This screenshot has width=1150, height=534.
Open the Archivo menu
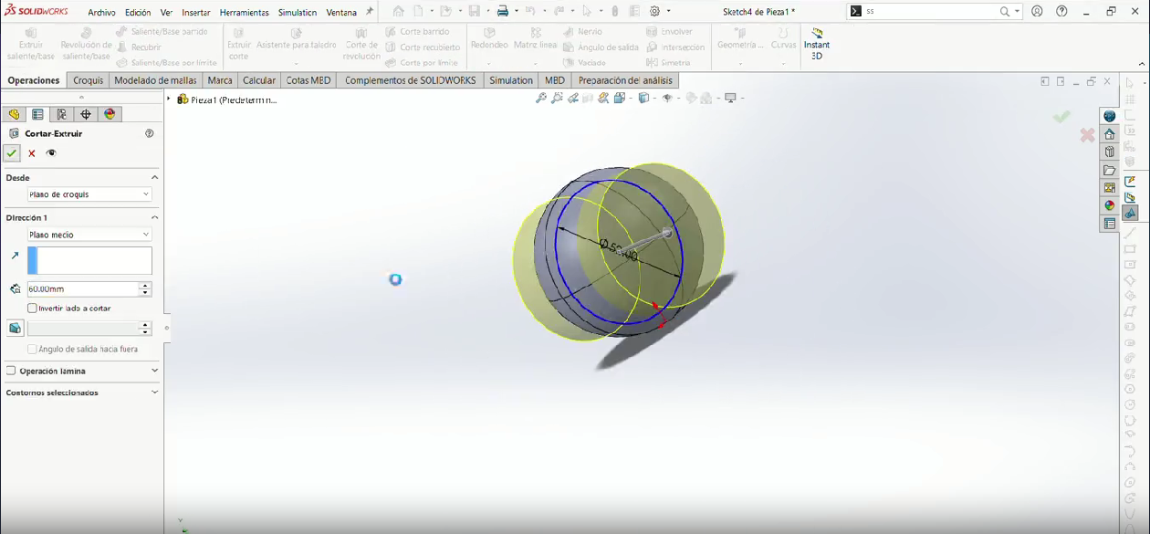click(101, 13)
